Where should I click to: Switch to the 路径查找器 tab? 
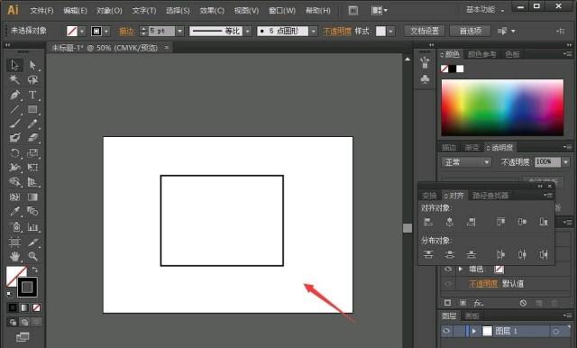pyautogui.click(x=490, y=196)
